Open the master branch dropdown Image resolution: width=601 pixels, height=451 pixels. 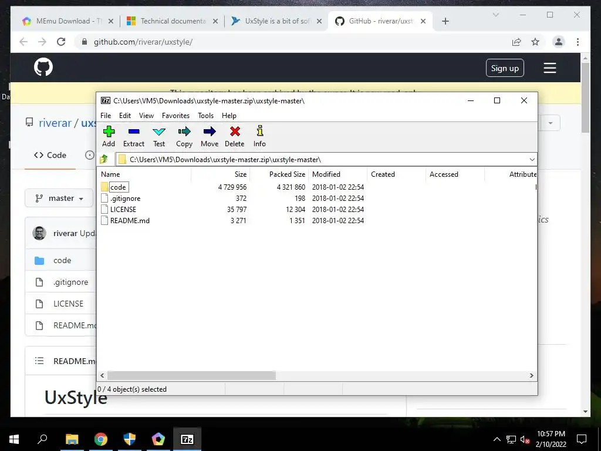pos(59,198)
